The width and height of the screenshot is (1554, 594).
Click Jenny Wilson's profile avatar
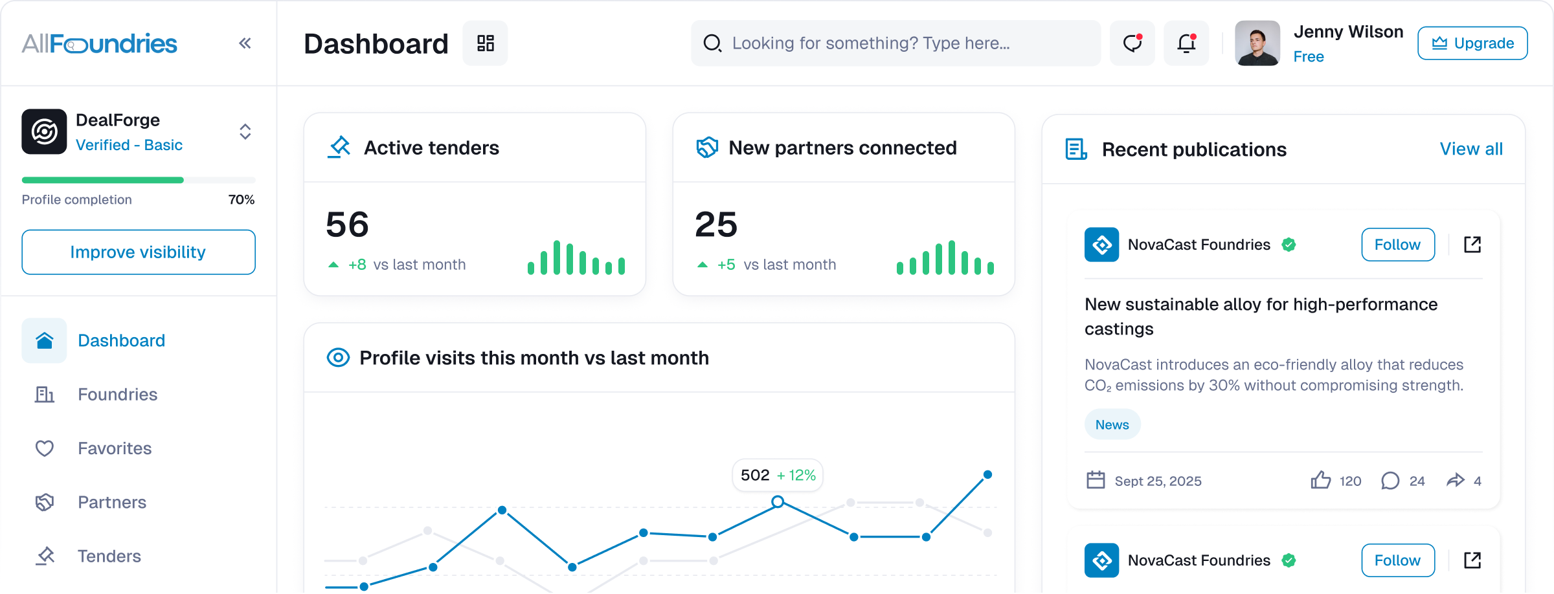[1257, 43]
